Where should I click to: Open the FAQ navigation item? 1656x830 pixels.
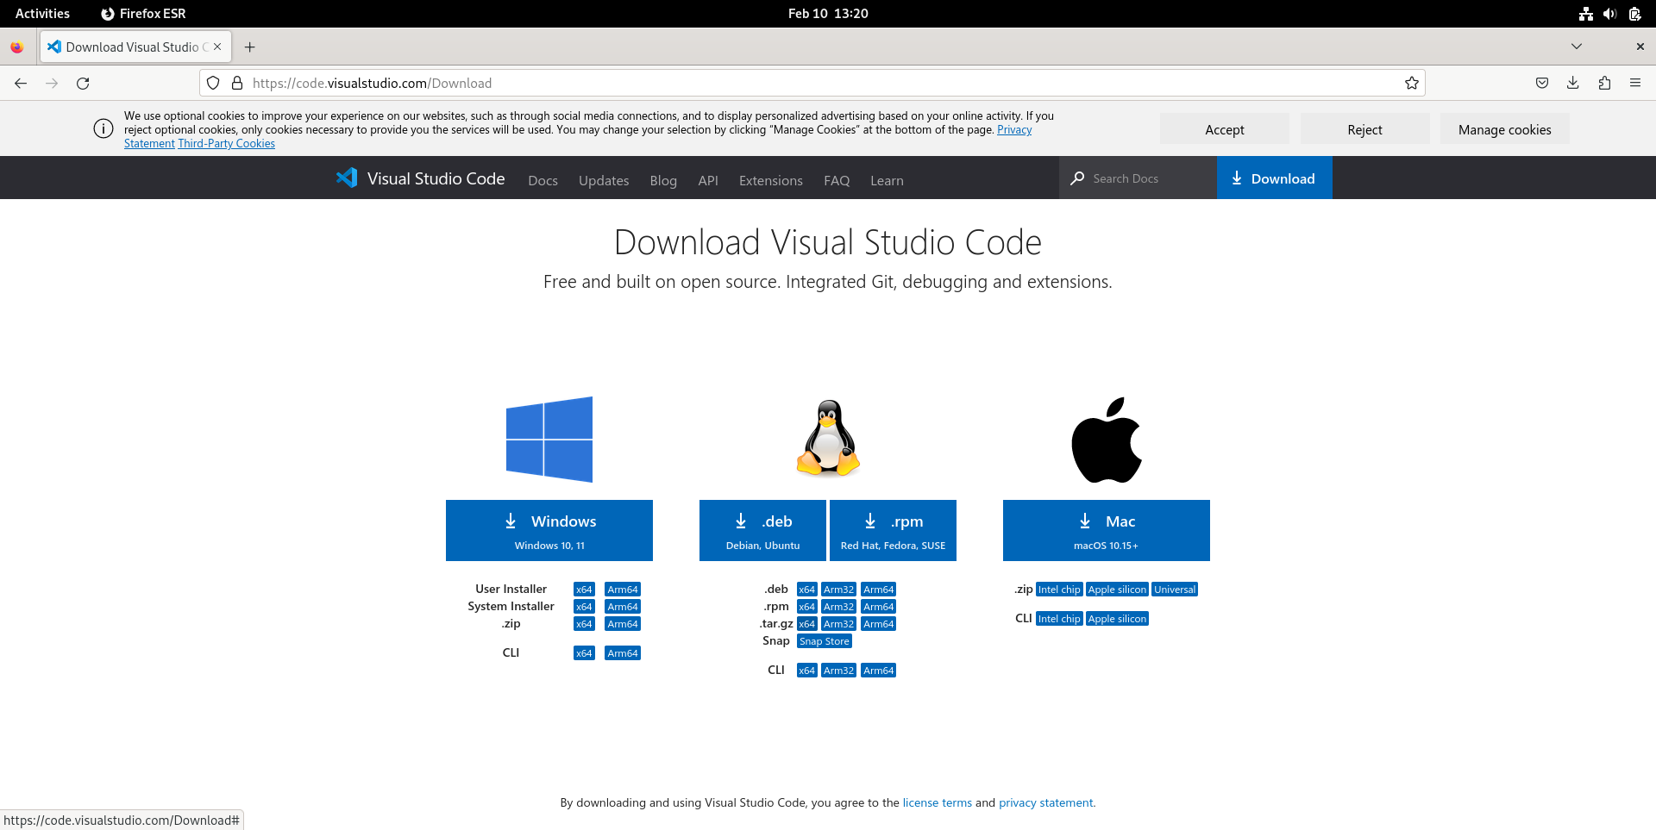pyautogui.click(x=837, y=180)
